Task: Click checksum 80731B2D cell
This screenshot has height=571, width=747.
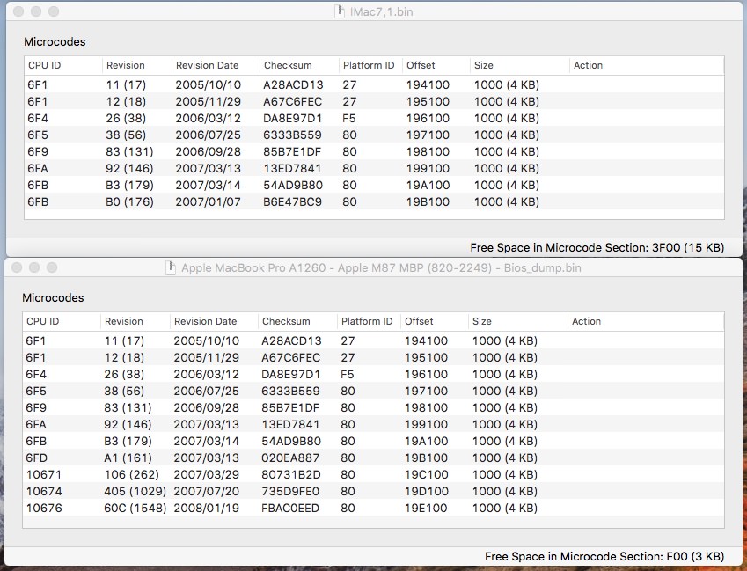Action: [x=290, y=474]
